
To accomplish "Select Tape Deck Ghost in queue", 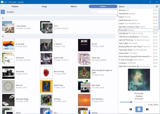I will [138, 50].
